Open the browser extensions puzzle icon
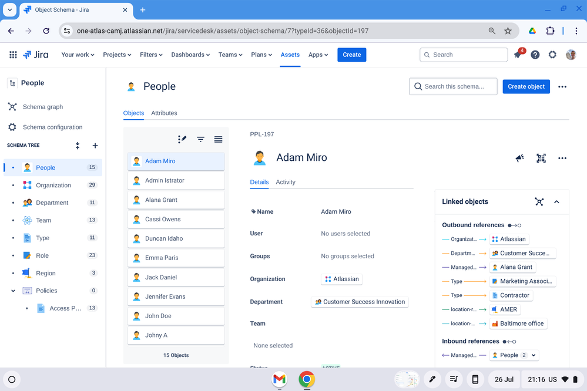Screen dimensions: 587x391 pyautogui.click(x=550, y=31)
